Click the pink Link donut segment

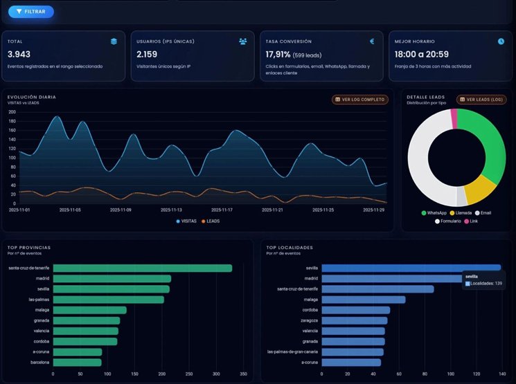point(454,118)
